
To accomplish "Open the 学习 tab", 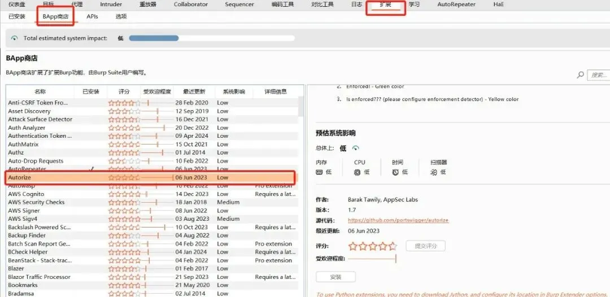I will [414, 5].
